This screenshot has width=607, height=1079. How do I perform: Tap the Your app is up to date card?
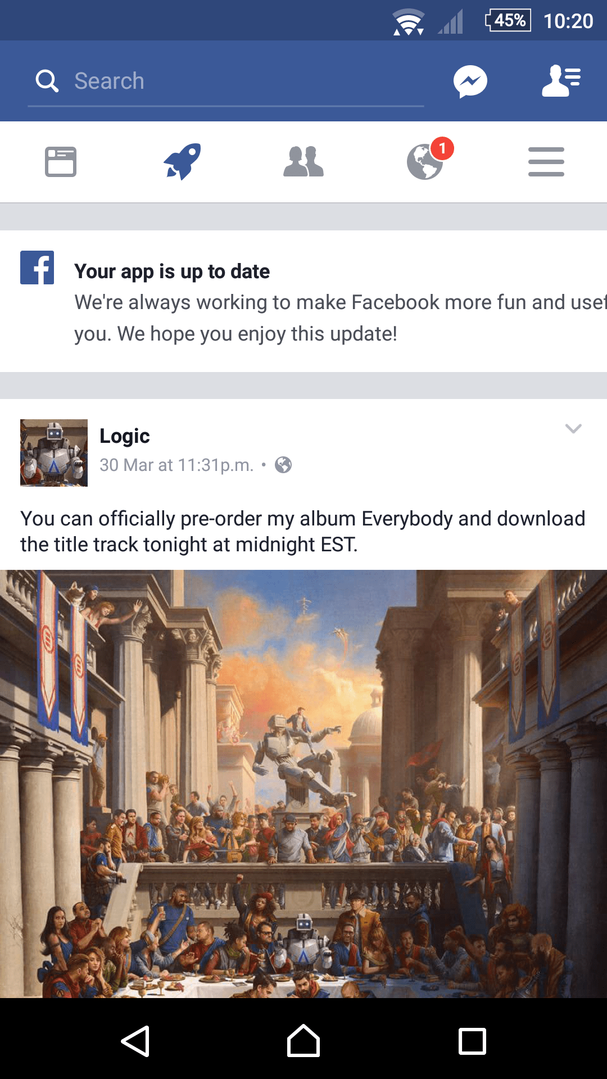(x=303, y=301)
